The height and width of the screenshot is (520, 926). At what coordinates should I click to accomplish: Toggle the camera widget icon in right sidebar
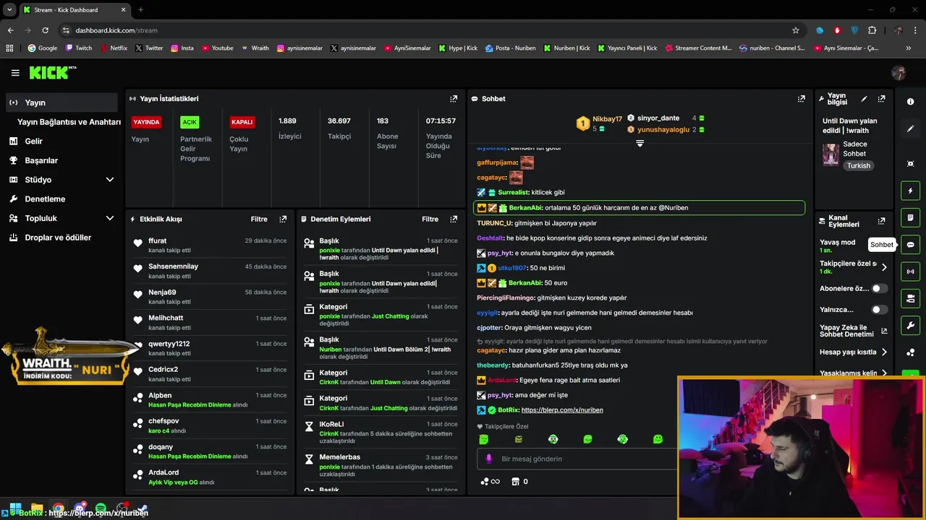click(x=910, y=298)
